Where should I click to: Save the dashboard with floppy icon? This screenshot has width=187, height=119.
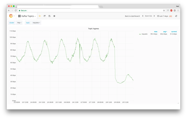(49, 16)
